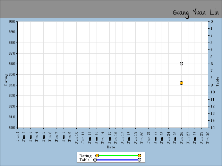
Task: Click the Jun 15 date label
Action: coord(109,138)
